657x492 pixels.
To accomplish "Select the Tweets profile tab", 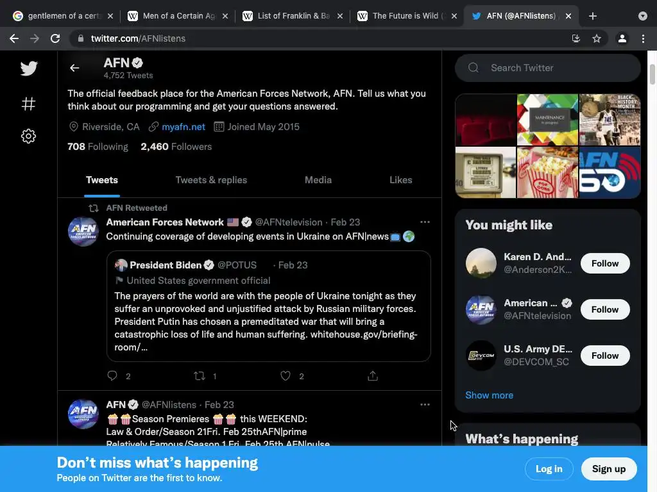I will click(x=102, y=180).
